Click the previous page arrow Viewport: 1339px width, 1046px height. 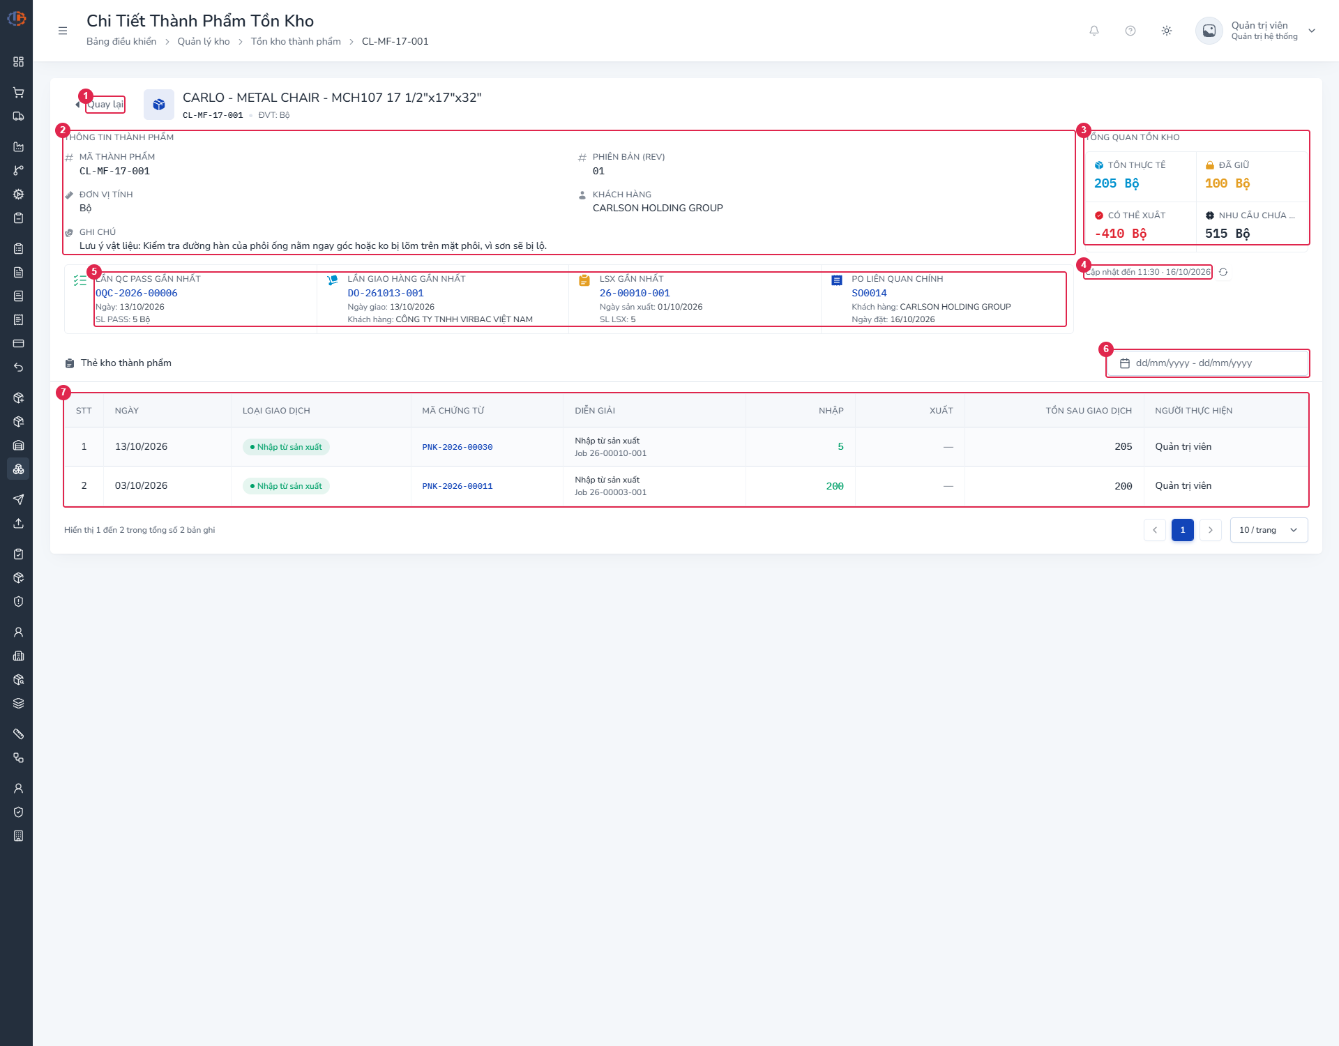(1155, 530)
